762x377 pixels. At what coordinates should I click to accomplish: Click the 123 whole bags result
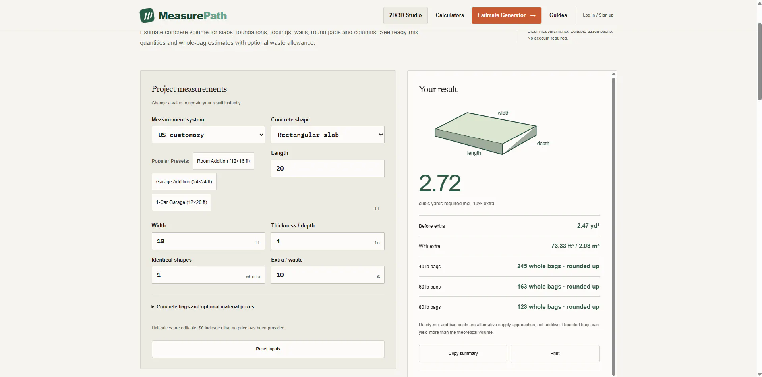click(558, 307)
